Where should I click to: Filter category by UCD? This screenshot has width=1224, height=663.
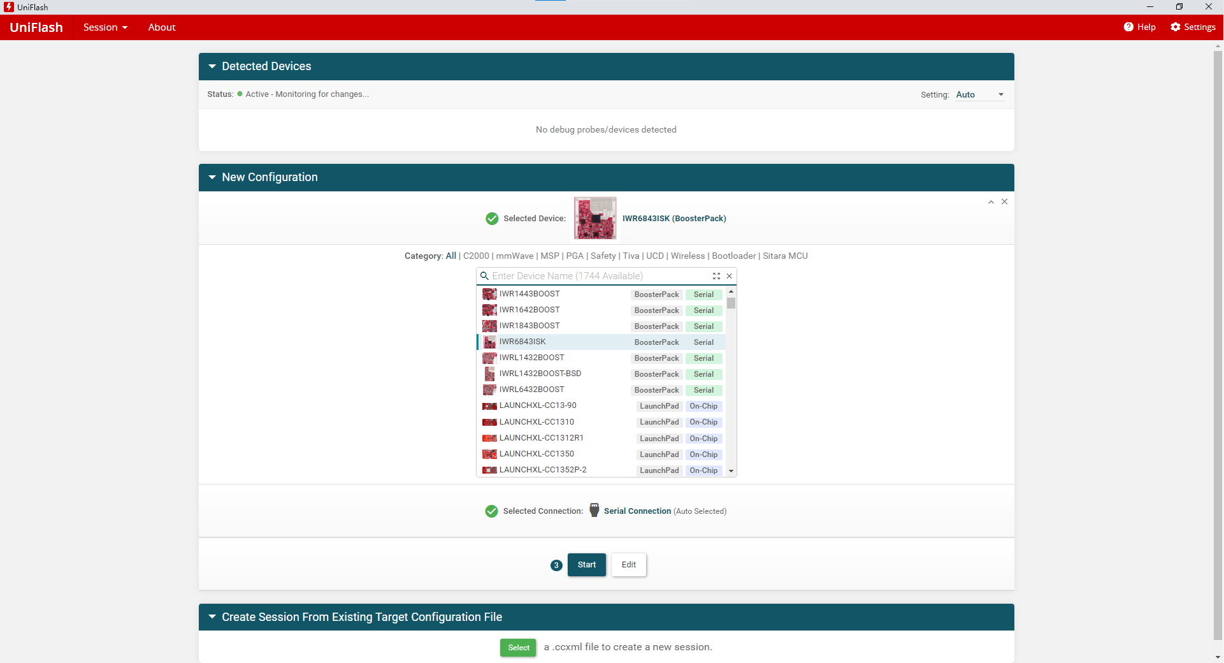pos(655,256)
